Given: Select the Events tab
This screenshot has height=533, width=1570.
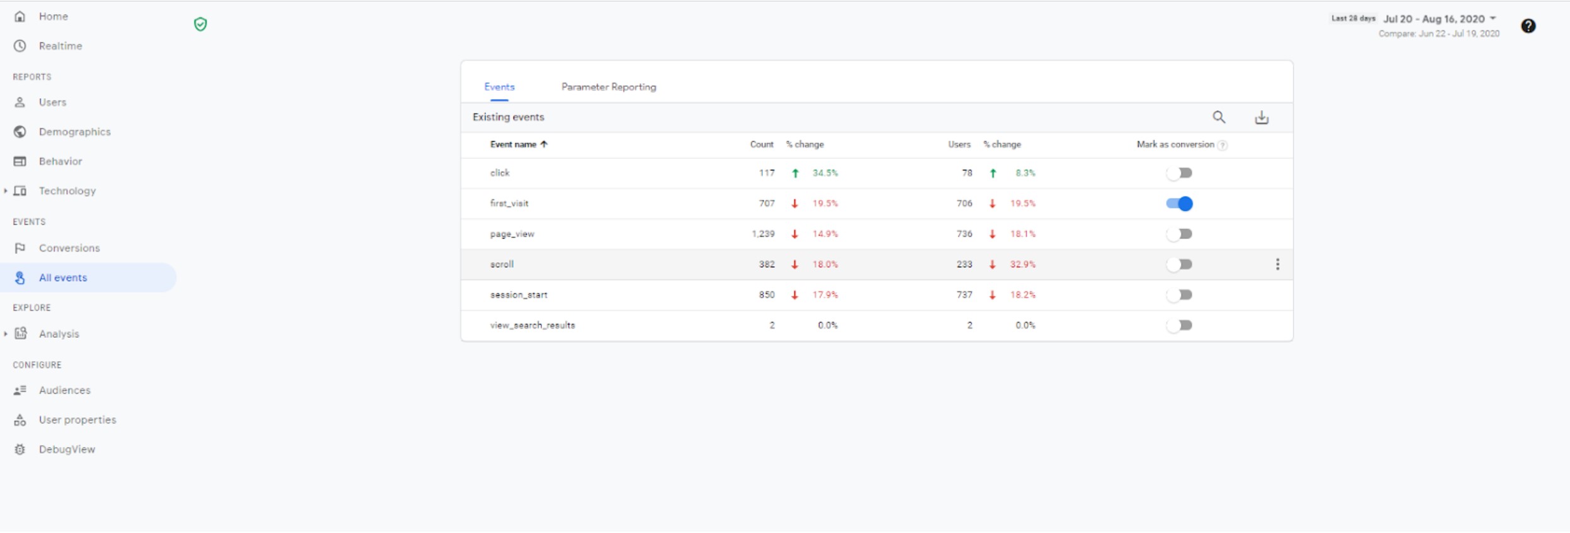Looking at the screenshot, I should [499, 87].
